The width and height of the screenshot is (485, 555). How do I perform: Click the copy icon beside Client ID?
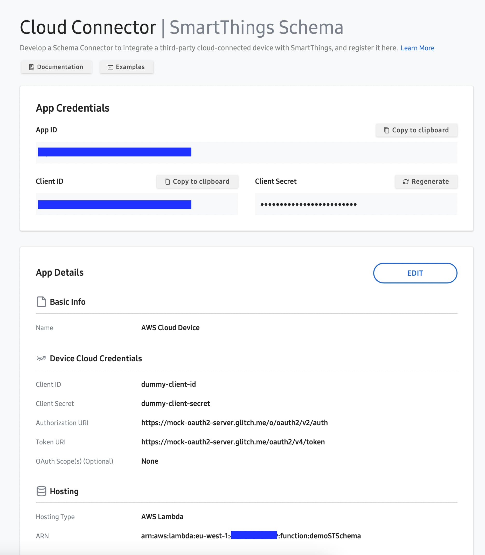click(x=167, y=181)
